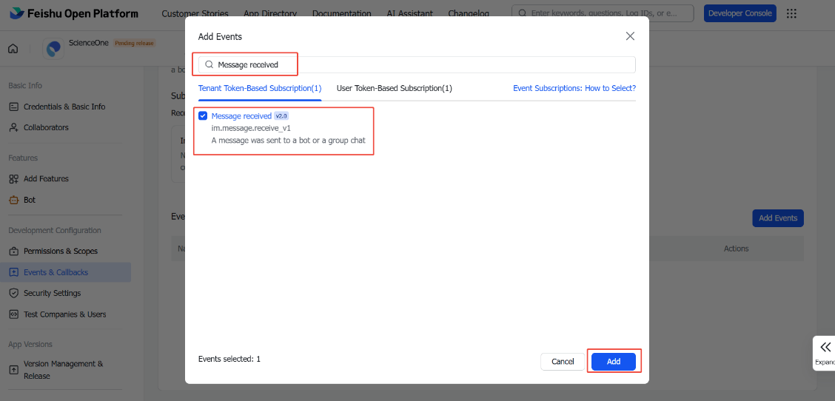Open Add Features in sidebar
The height and width of the screenshot is (401, 835).
coord(46,179)
